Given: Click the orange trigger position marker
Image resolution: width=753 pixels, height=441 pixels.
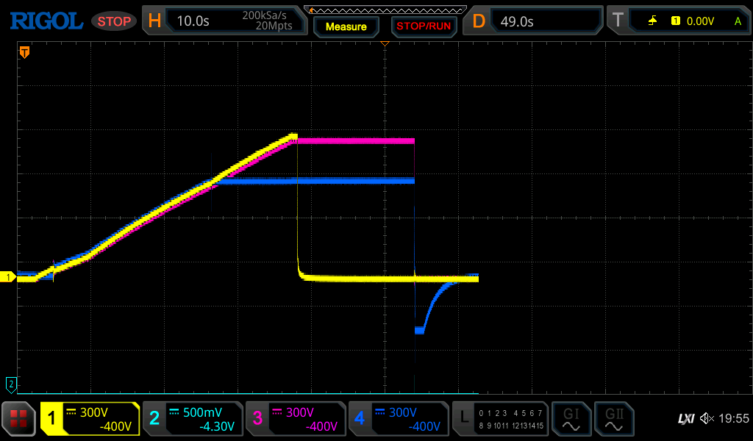Looking at the screenshot, I should coord(24,52).
